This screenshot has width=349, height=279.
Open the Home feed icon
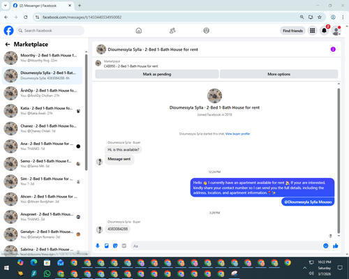click(139, 31)
